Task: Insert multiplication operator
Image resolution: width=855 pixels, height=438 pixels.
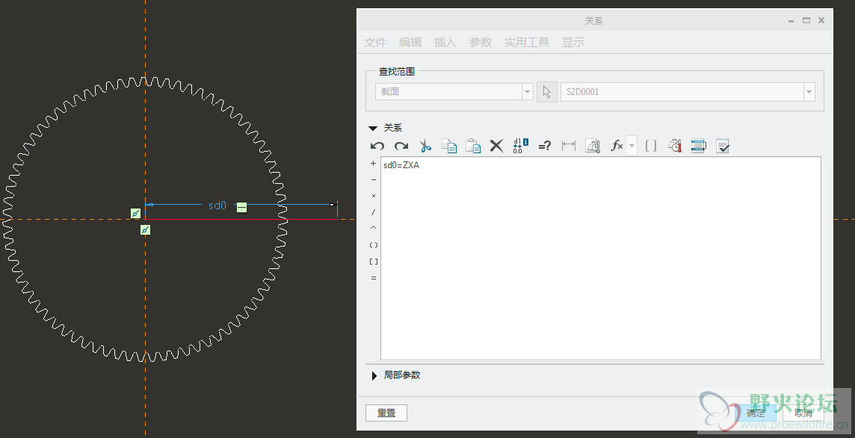Action: (x=374, y=195)
